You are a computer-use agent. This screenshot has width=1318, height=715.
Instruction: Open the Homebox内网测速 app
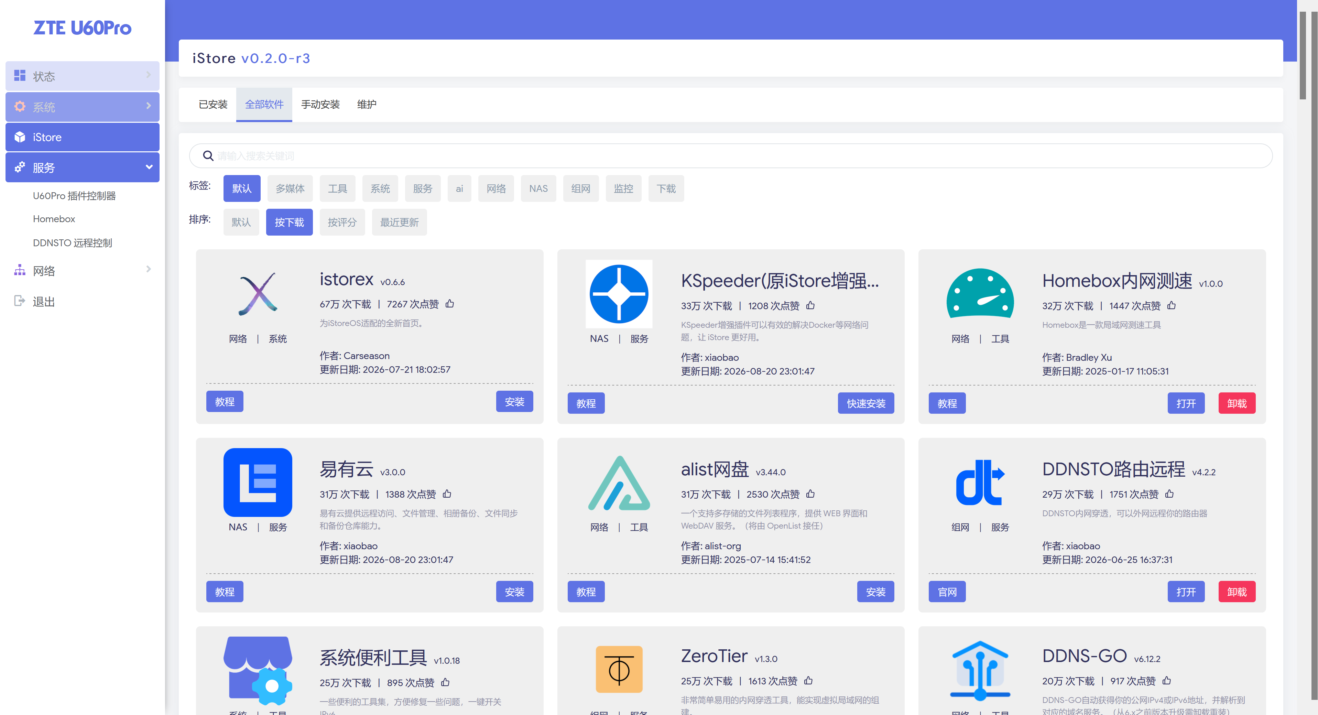click(x=1186, y=403)
